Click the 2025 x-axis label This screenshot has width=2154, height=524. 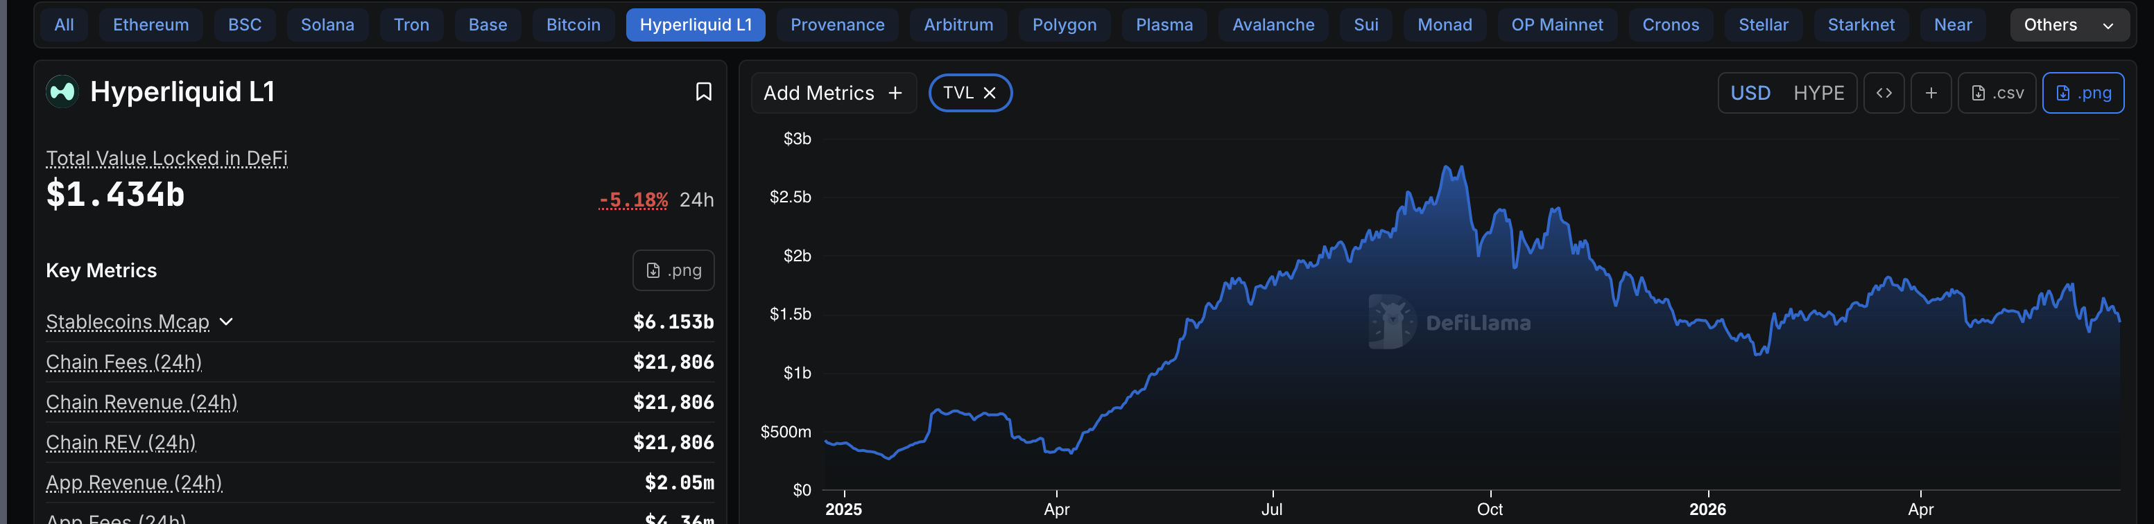pos(843,509)
